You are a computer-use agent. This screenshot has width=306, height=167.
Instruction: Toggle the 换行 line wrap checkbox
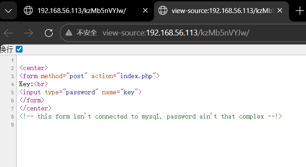click(x=19, y=49)
